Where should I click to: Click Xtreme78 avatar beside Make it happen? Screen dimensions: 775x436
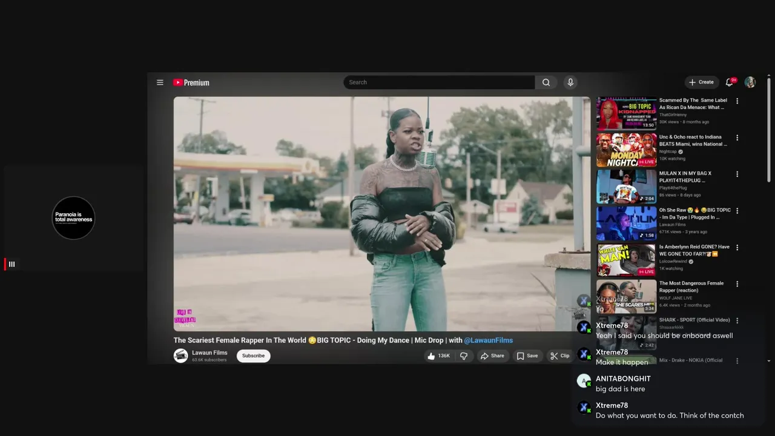coord(584,354)
